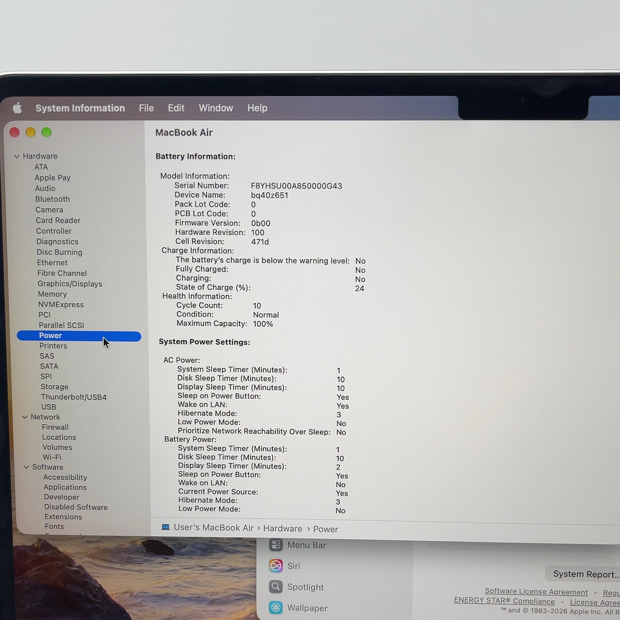This screenshot has width=620, height=620.
Task: Open ENERGY STAR Compliance link
Action: (504, 601)
